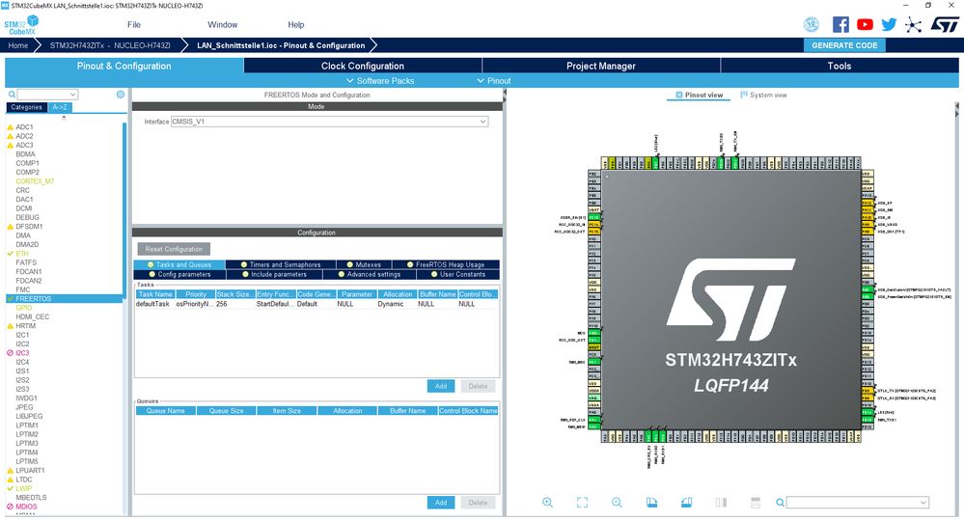
Task: Zoom out of the pinout view
Action: 617,503
